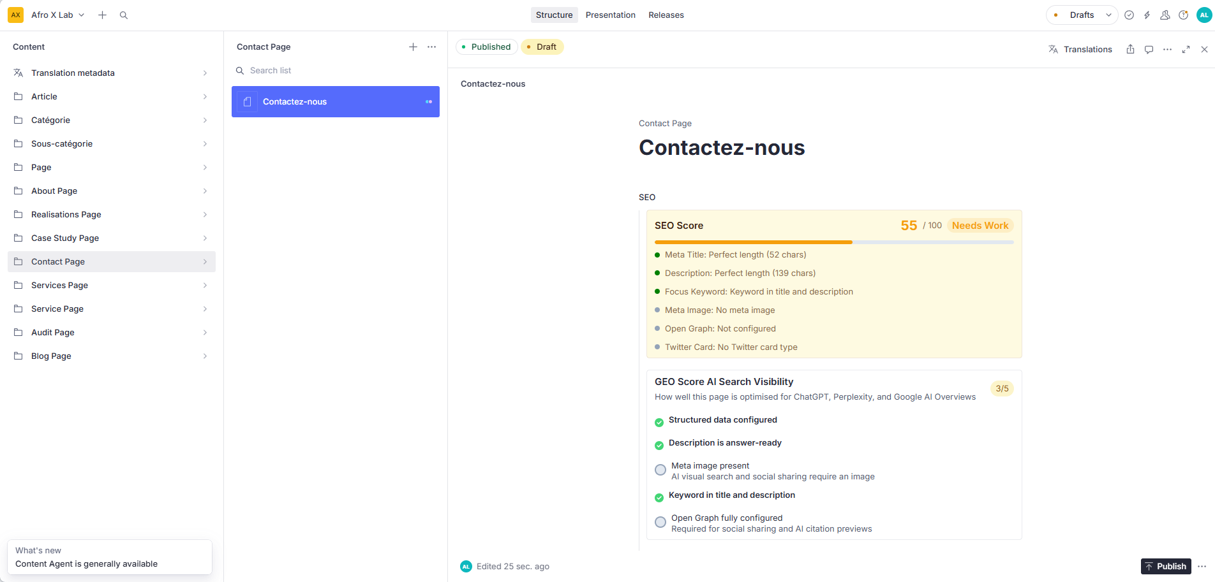Switch to the Releases tab
Image resolution: width=1215 pixels, height=582 pixels.
point(666,15)
